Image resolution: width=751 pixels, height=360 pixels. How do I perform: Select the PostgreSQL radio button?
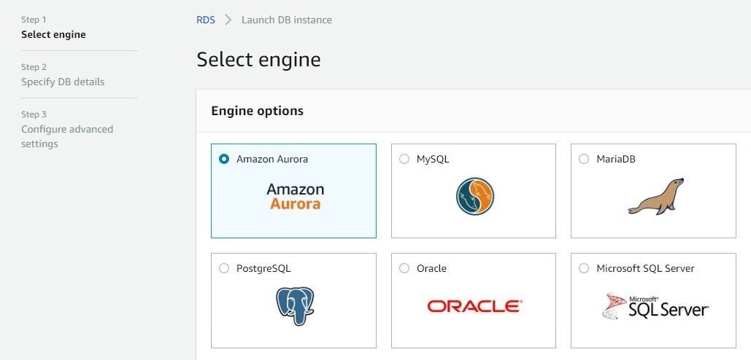click(223, 268)
